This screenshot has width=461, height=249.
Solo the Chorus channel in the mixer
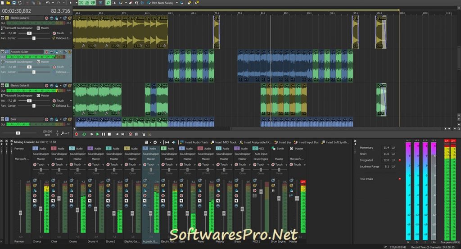[35, 186]
